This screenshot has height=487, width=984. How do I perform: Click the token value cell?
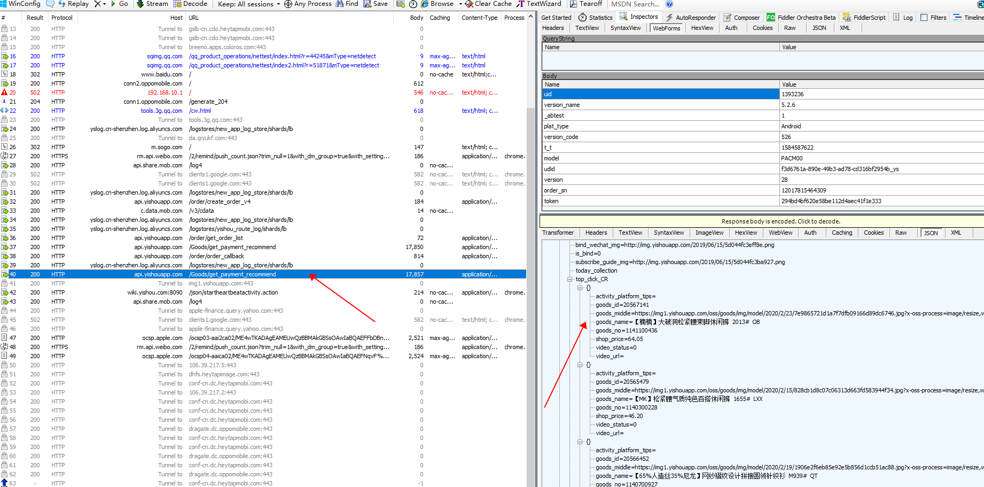(881, 201)
